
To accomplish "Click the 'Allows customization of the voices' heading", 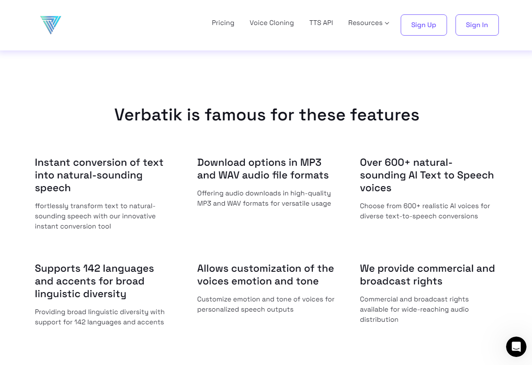I will [266, 275].
